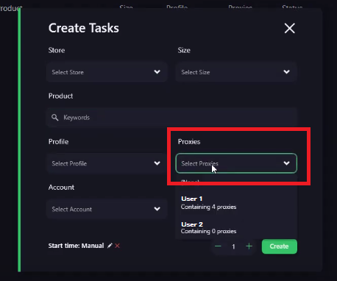Click the magnifier icon in Product field
Image resolution: width=337 pixels, height=281 pixels.
55,118
